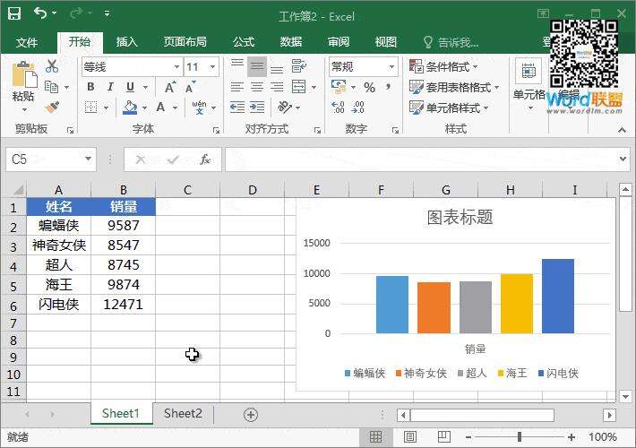Screen dimensions: 636x448
Task: Switch to Page Layout view icon
Action: tap(406, 436)
